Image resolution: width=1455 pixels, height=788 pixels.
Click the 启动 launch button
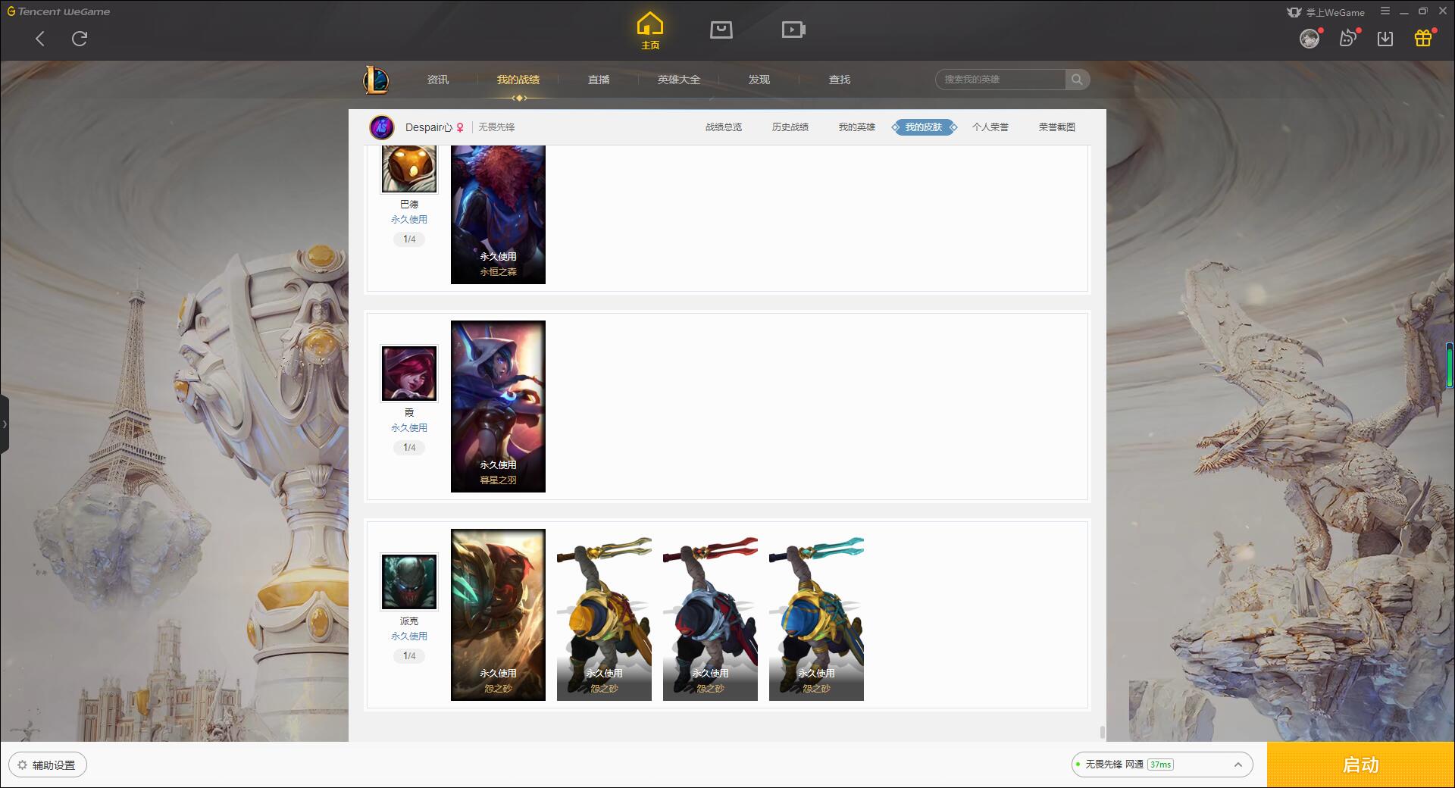pos(1361,765)
